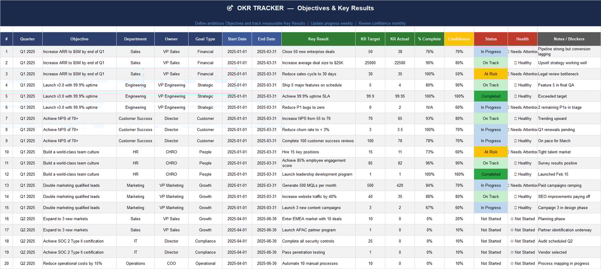The height and width of the screenshot is (269, 601).
Task: Select the Completed status on the uptime SLA row
Action: (490, 96)
